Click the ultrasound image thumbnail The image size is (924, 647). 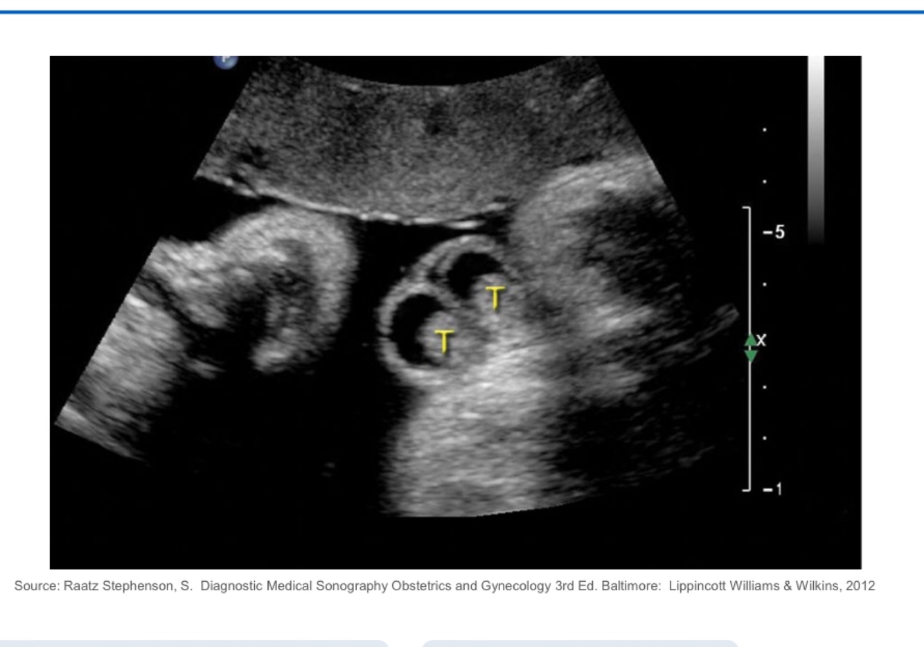tap(455, 312)
